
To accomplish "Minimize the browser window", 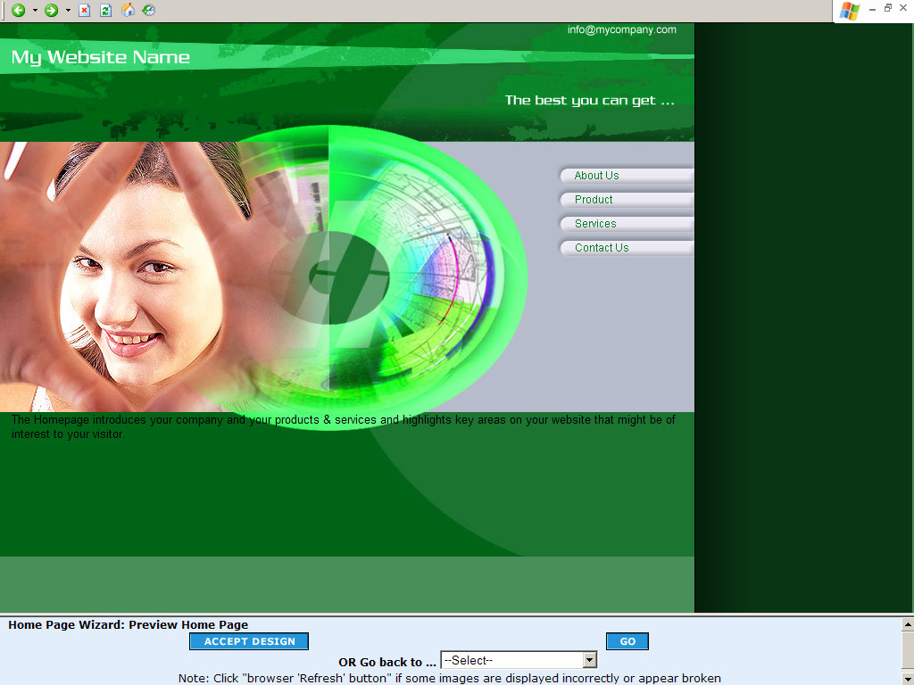I will click(872, 9).
